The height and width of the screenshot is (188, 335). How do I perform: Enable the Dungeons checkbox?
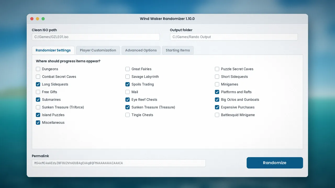(38, 69)
